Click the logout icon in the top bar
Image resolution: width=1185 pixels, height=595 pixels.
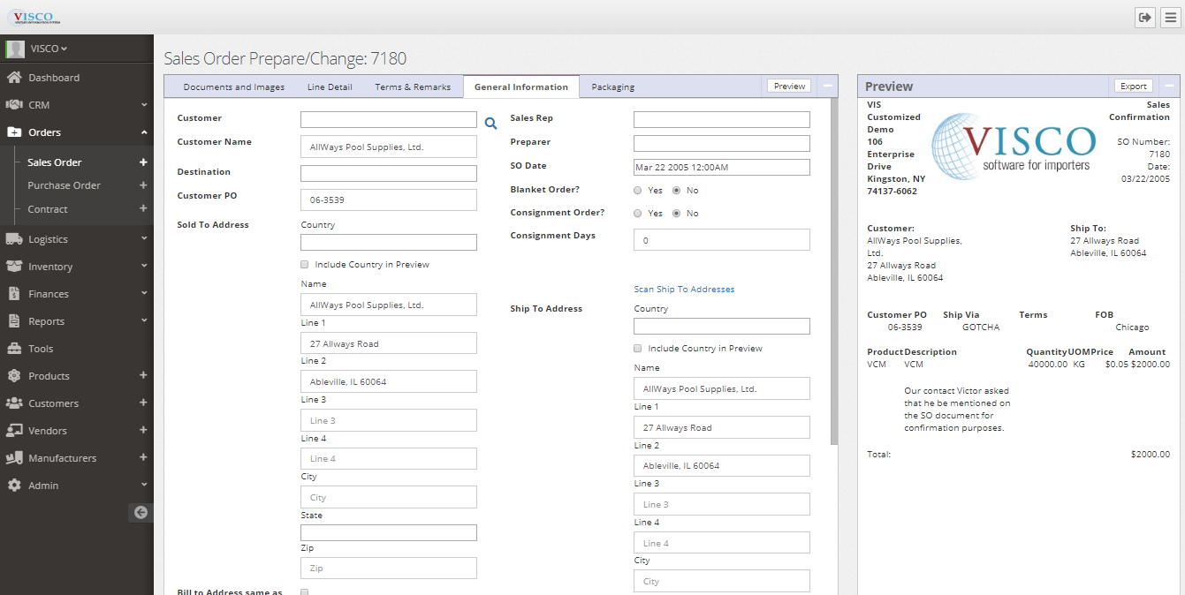(x=1144, y=17)
